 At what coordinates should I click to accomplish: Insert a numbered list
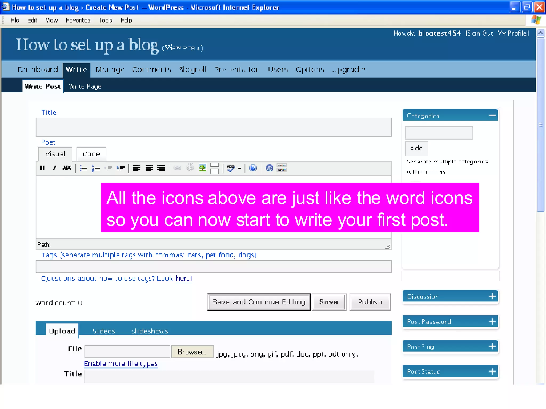[95, 168]
